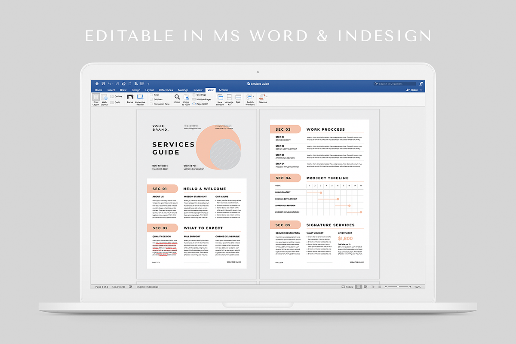Arrange All windows
Image resolution: width=516 pixels, height=344 pixels.
pos(229,100)
